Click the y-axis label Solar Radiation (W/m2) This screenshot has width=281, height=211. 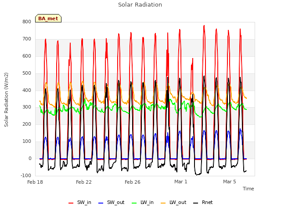point(6,100)
